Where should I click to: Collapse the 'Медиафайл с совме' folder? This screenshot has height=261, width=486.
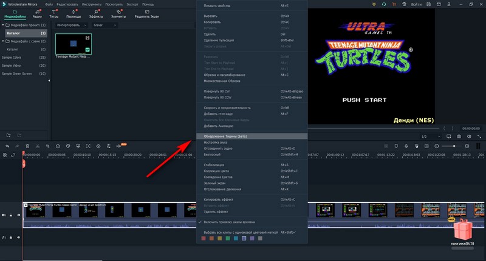(3, 41)
